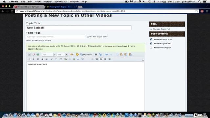This screenshot has height=118, width=210.
Task: Bookmark page with star icon
Action: click(197, 11)
